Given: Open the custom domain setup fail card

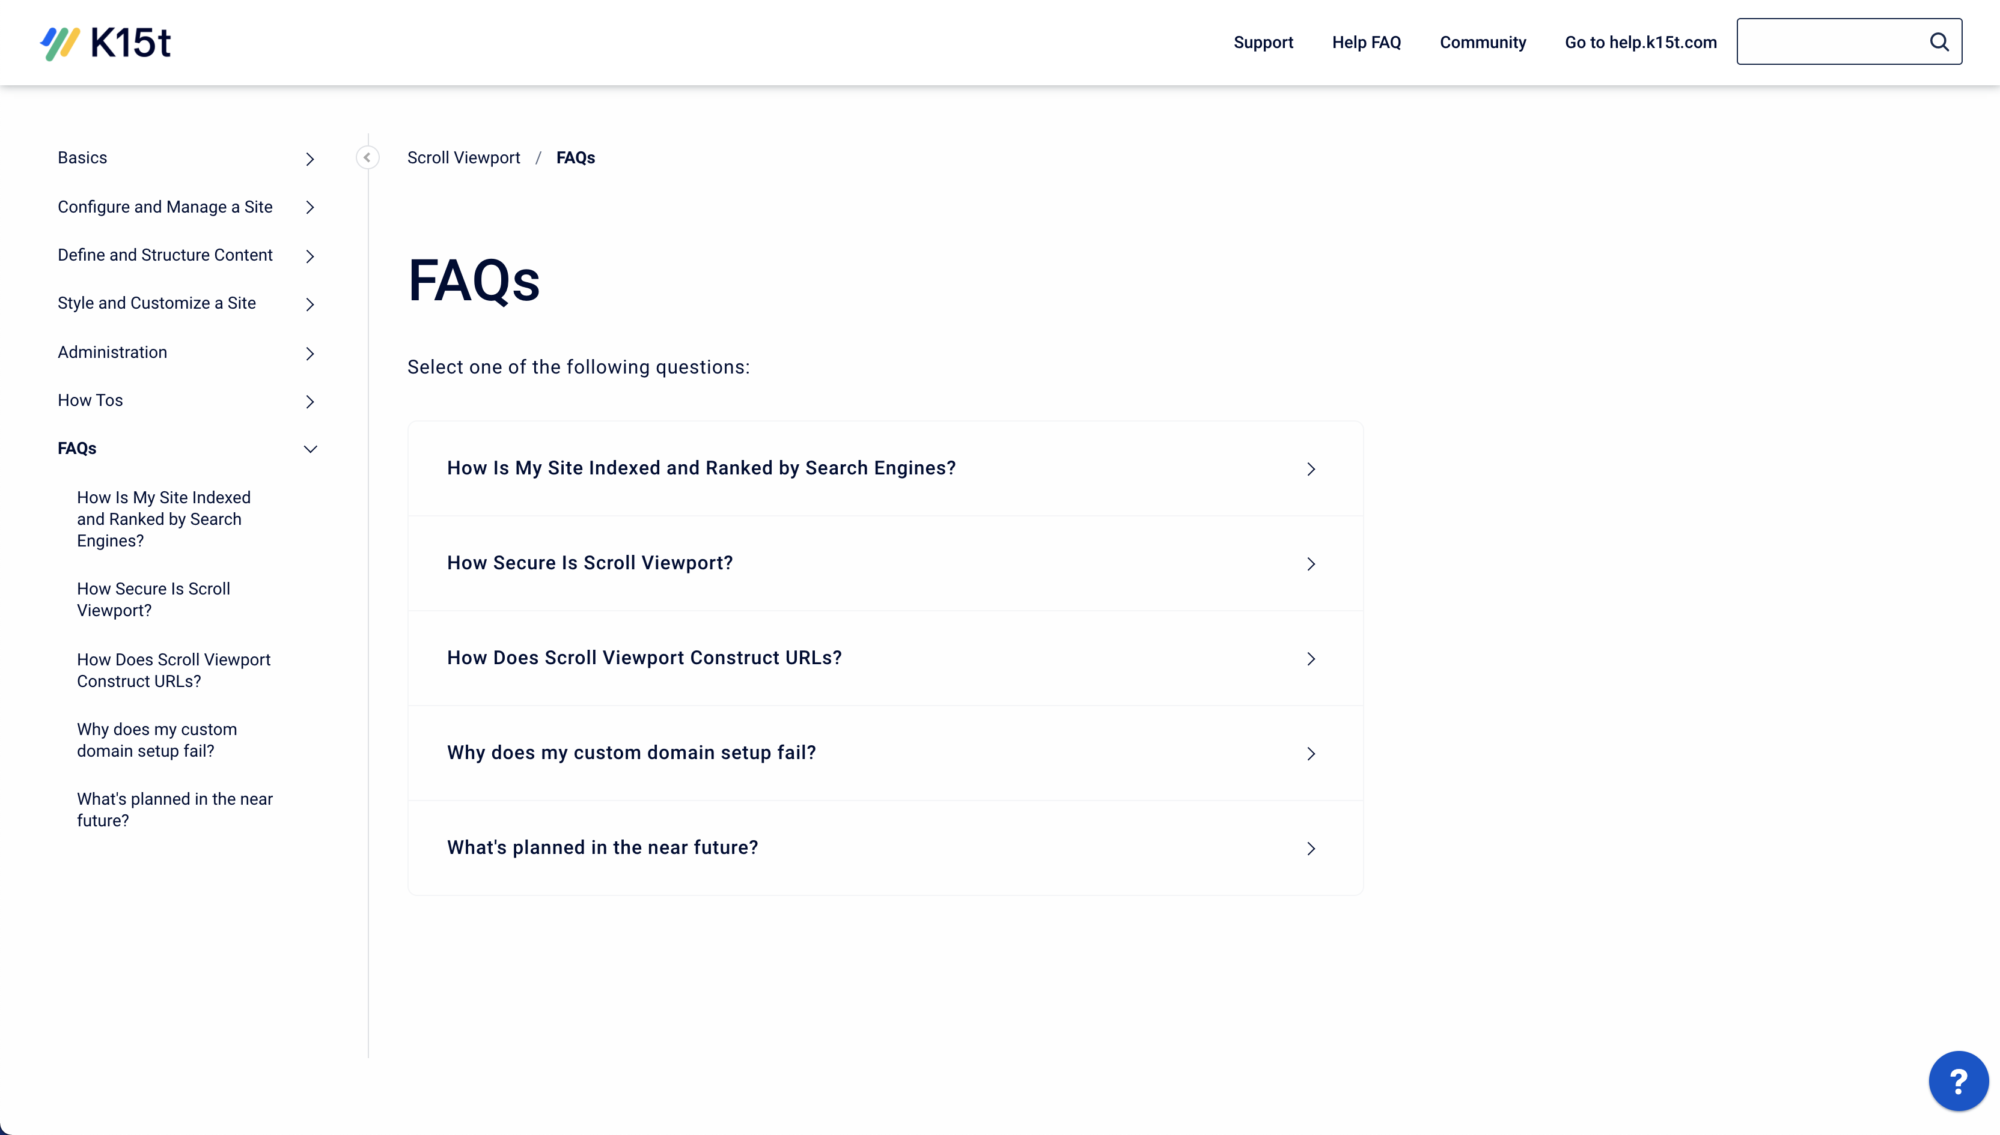Looking at the screenshot, I should tap(885, 753).
